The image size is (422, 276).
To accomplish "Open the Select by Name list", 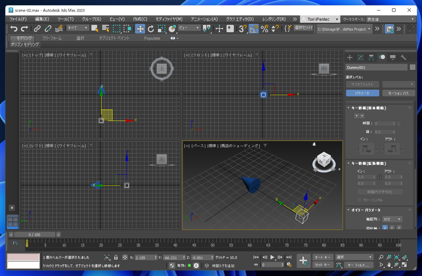I will [105, 28].
